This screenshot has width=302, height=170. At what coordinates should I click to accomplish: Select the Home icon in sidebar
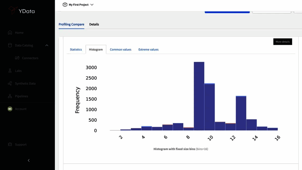tap(10, 32)
